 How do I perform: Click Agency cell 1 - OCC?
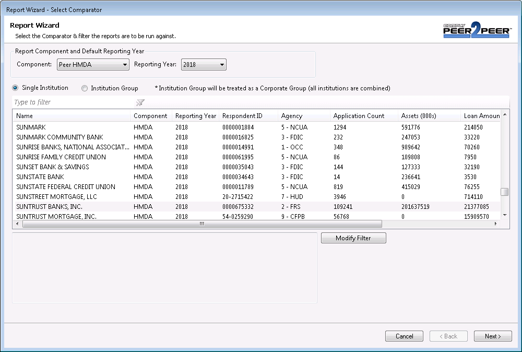tap(292, 147)
